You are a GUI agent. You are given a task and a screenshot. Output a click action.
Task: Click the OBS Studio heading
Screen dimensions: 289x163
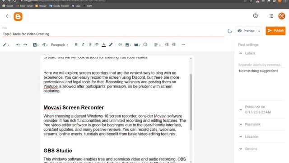pos(58,151)
